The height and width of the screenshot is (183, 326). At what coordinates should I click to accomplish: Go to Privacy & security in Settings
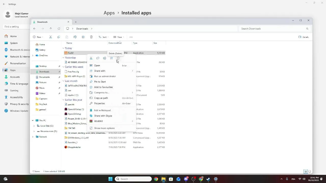tap(17, 104)
